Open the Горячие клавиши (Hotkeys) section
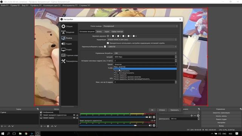The width and height of the screenshot is (242, 136). (x=69, y=55)
